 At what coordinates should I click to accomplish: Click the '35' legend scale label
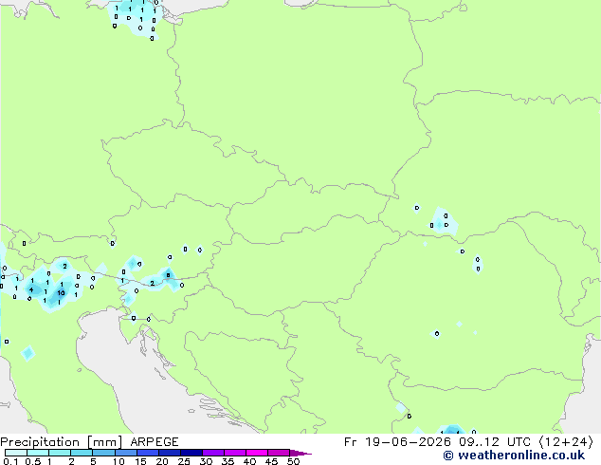tap(228, 461)
